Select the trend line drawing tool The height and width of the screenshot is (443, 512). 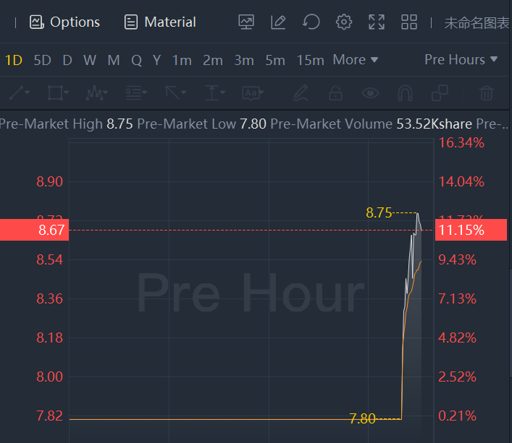click(x=18, y=93)
